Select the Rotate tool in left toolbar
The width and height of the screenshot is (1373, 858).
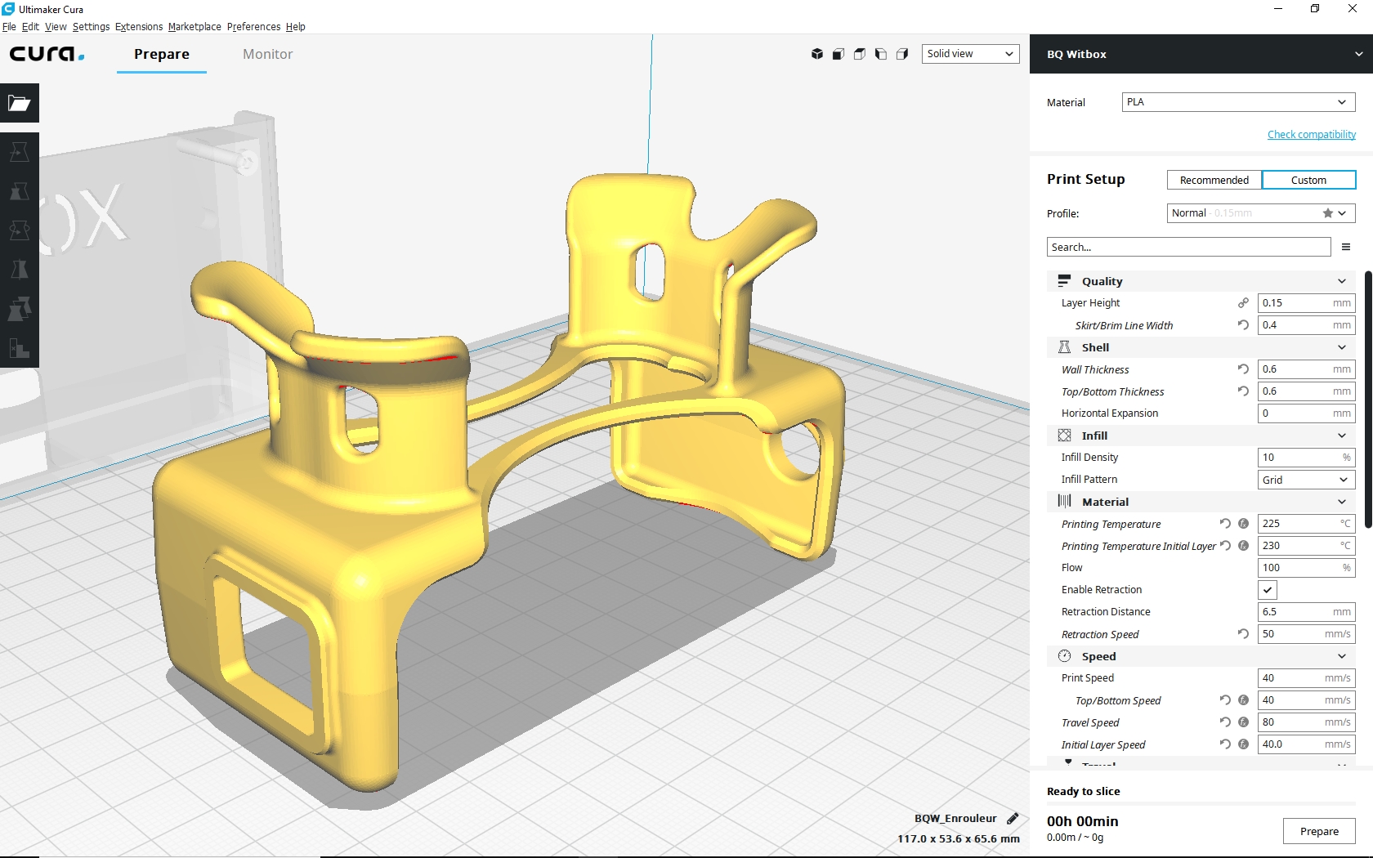click(x=20, y=230)
